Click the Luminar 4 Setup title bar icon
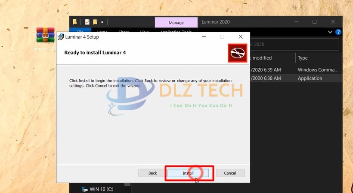Screen dimensions: 353x193 click(x=61, y=37)
